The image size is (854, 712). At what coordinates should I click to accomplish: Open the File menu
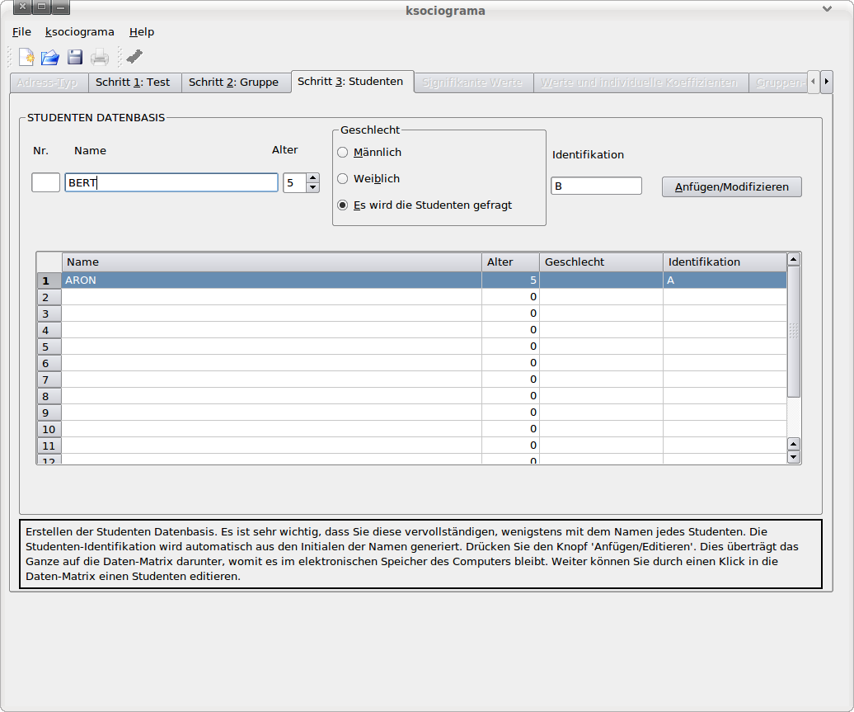point(21,32)
